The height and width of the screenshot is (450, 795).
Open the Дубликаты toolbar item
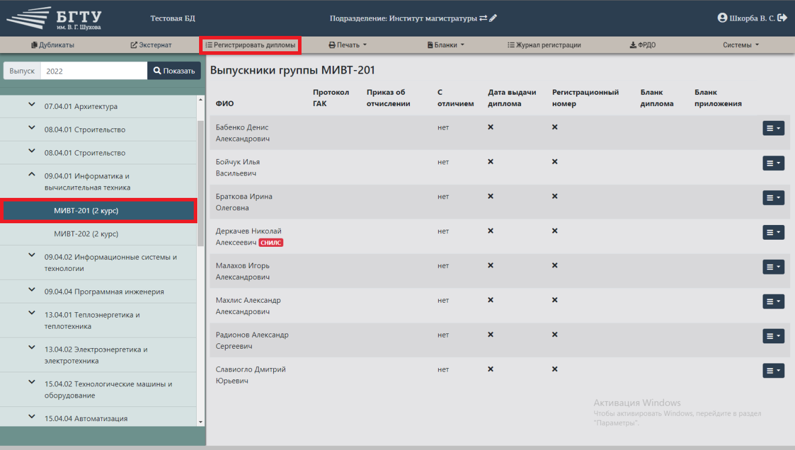pyautogui.click(x=52, y=45)
